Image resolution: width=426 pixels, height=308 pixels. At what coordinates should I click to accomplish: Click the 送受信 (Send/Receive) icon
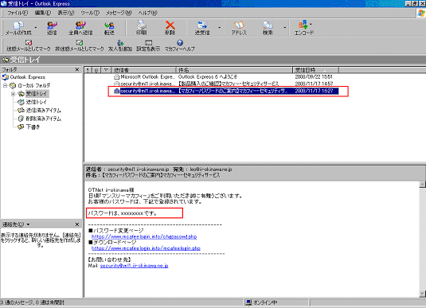pyautogui.click(x=202, y=28)
